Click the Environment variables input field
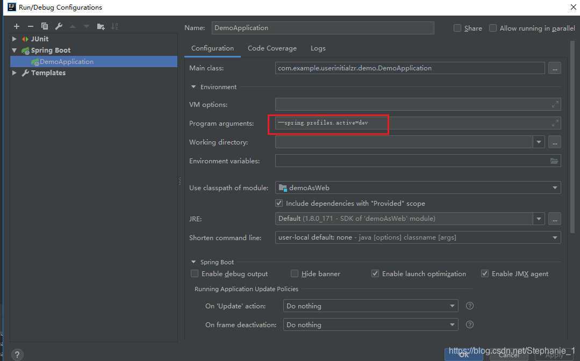Screen dimensions: 580x361 point(418,161)
